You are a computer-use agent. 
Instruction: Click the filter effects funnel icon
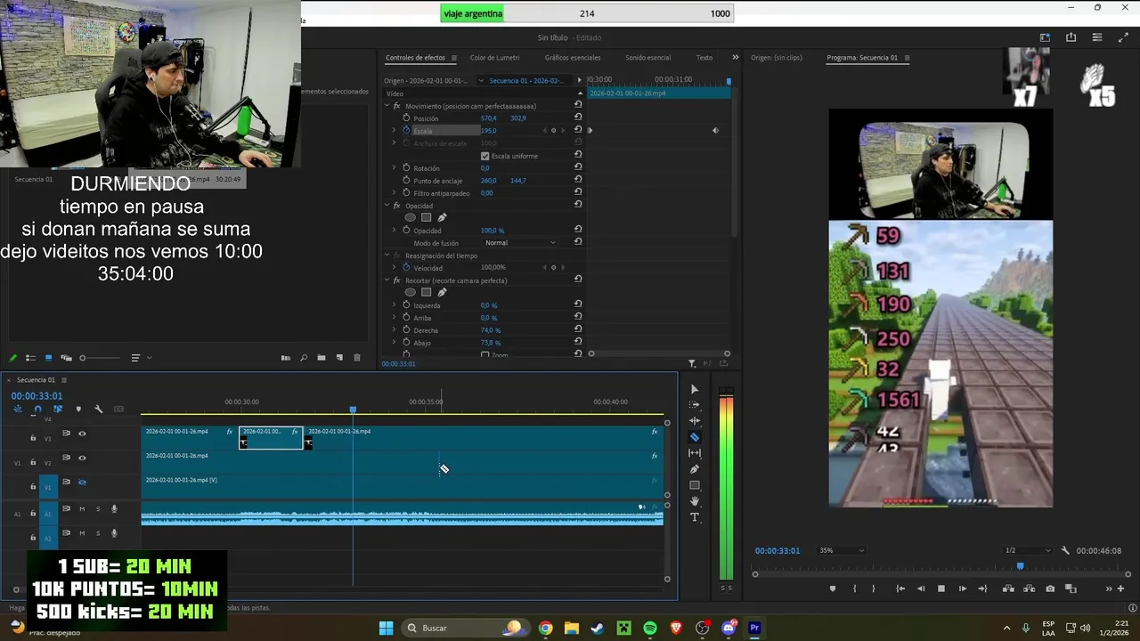point(692,363)
